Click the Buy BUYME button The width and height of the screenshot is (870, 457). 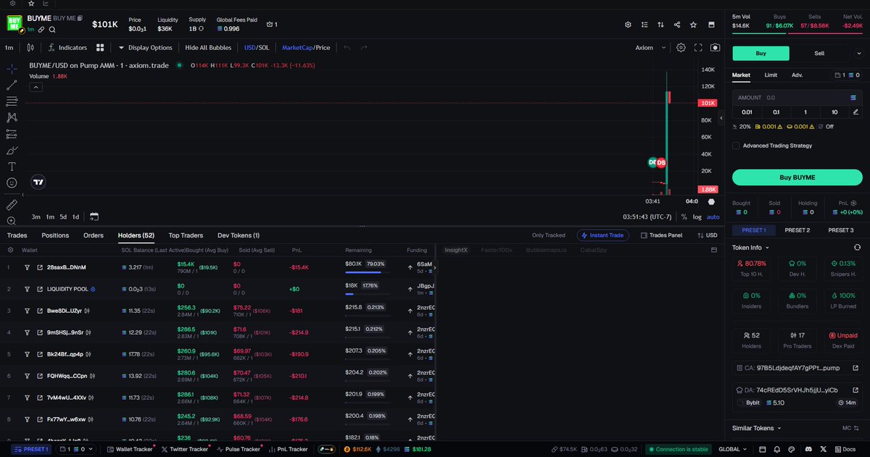tap(797, 177)
